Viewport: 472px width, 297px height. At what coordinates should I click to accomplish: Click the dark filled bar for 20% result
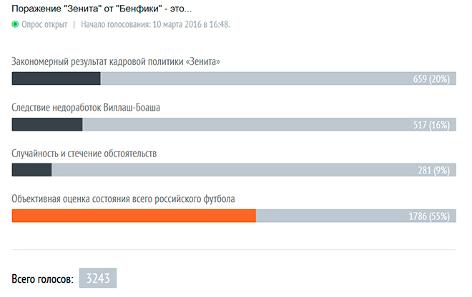pyautogui.click(x=56, y=79)
